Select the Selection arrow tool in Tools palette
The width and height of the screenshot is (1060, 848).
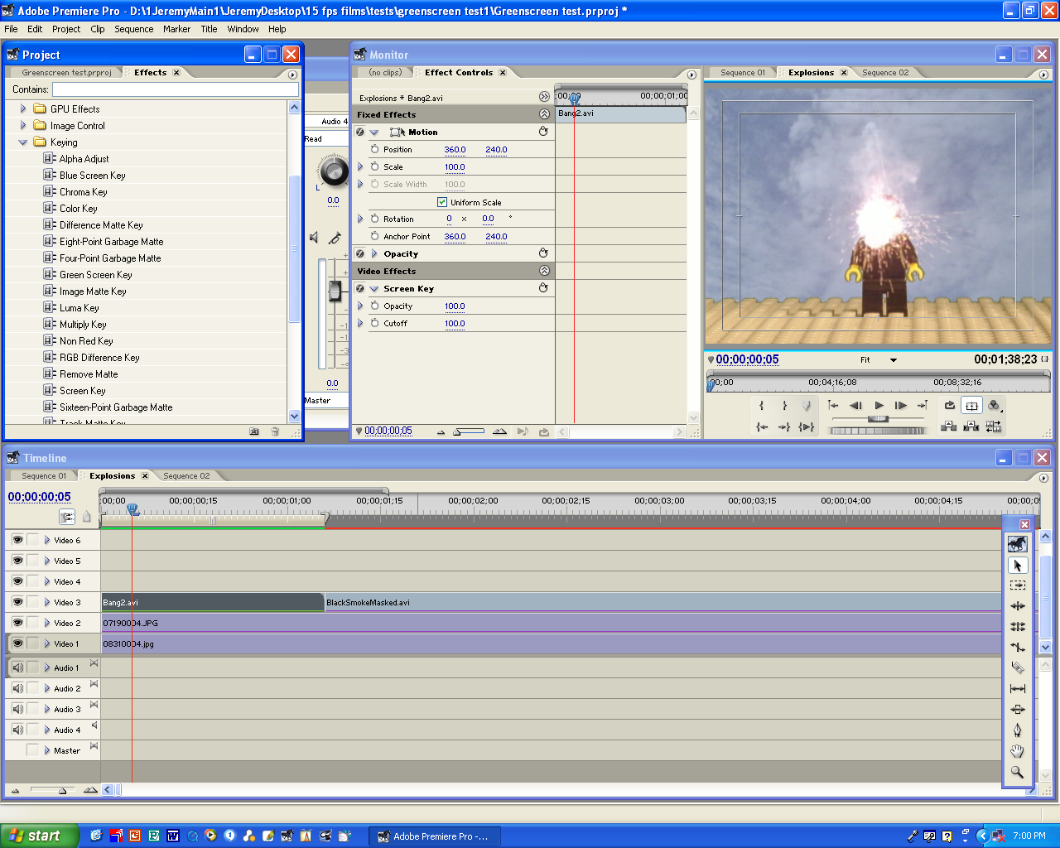click(x=1018, y=565)
